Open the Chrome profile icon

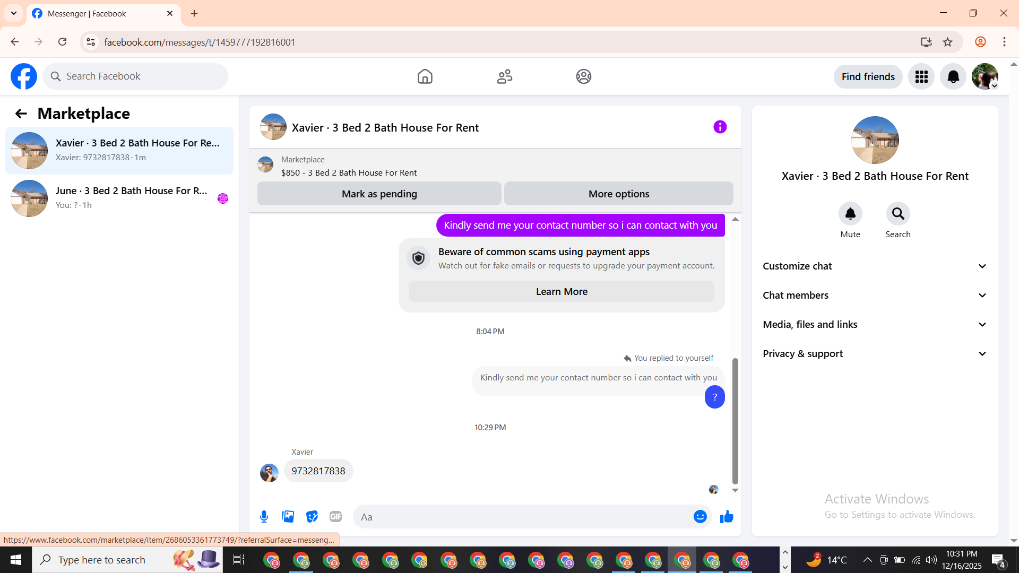pos(980,42)
